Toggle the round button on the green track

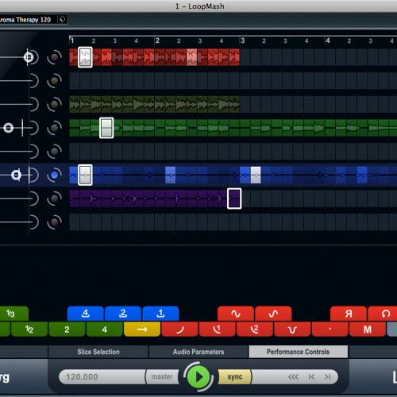click(55, 128)
